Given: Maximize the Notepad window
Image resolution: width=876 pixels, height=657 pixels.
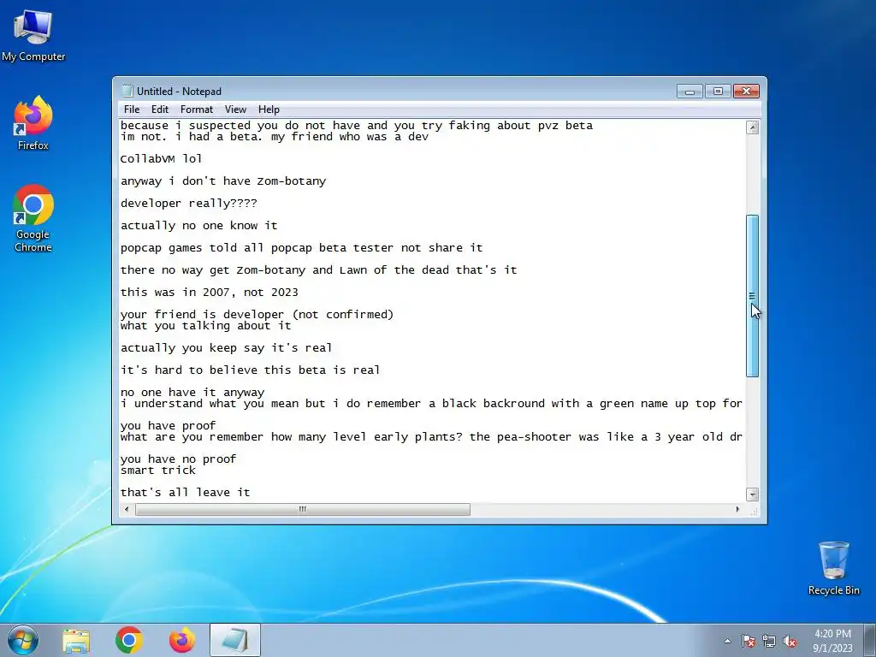Looking at the screenshot, I should tap(718, 91).
